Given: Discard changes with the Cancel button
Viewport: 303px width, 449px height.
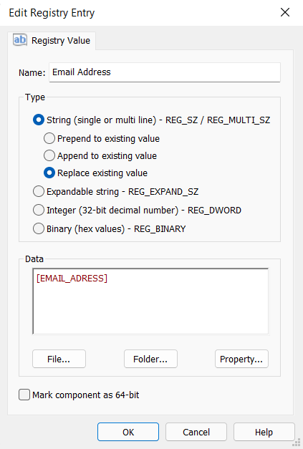Looking at the screenshot, I should (196, 432).
